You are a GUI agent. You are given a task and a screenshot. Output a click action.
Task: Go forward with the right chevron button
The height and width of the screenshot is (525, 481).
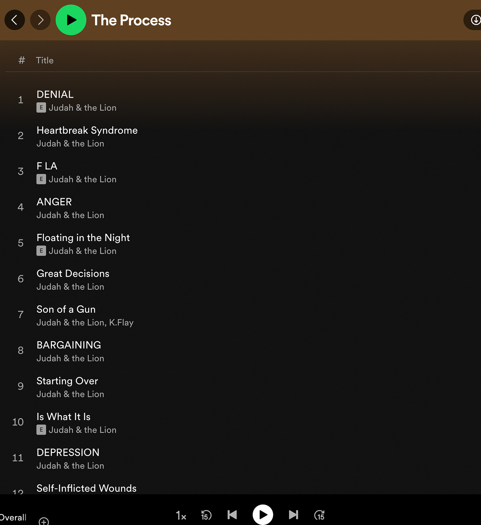tap(40, 20)
